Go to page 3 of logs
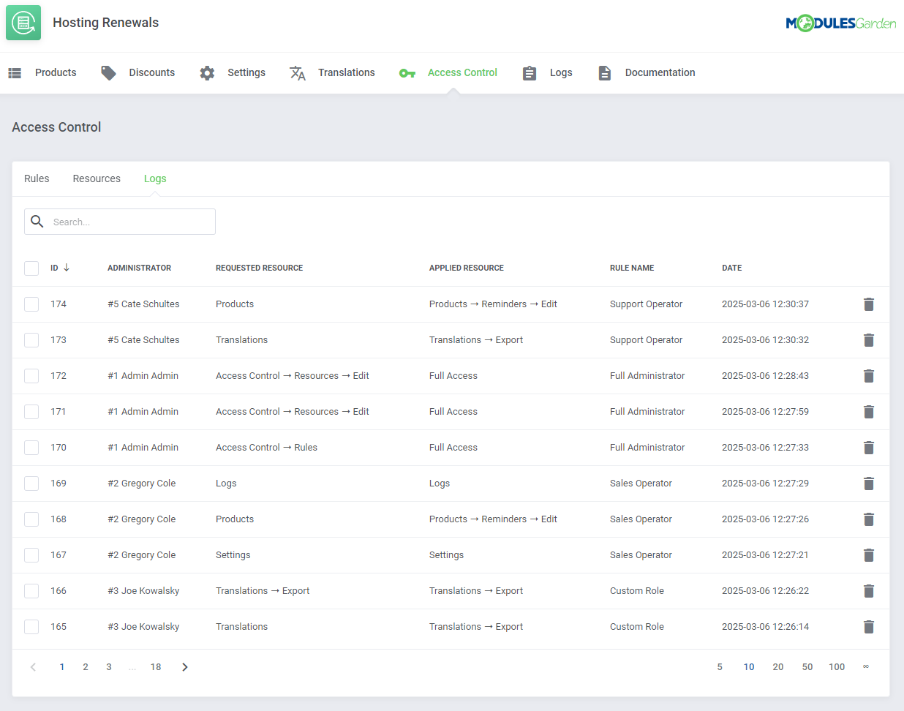 [109, 667]
